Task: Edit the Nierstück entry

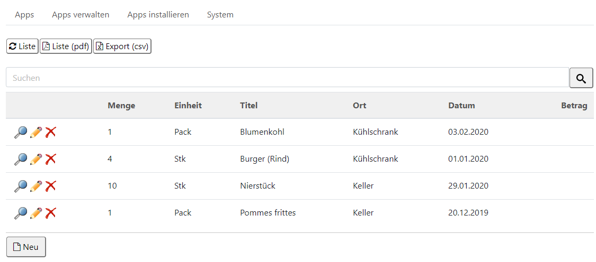Action: (x=35, y=186)
